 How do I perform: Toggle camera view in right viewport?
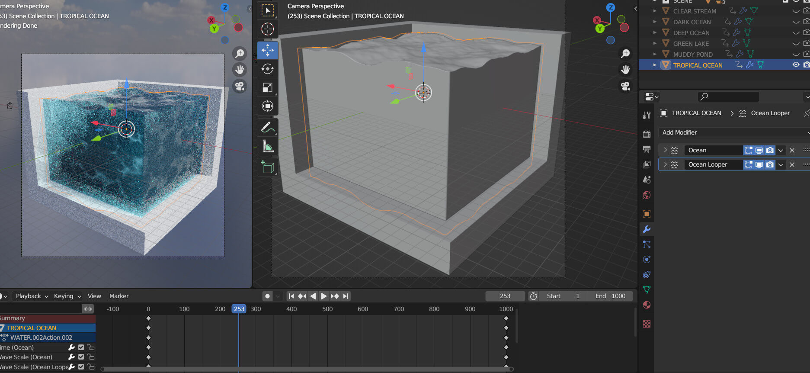coord(625,86)
